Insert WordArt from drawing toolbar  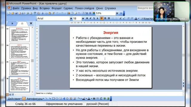pyautogui.click(x=64, y=98)
